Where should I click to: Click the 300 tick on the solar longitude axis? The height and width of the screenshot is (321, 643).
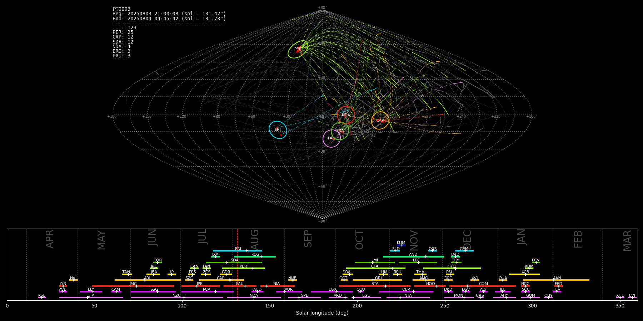[532, 306]
